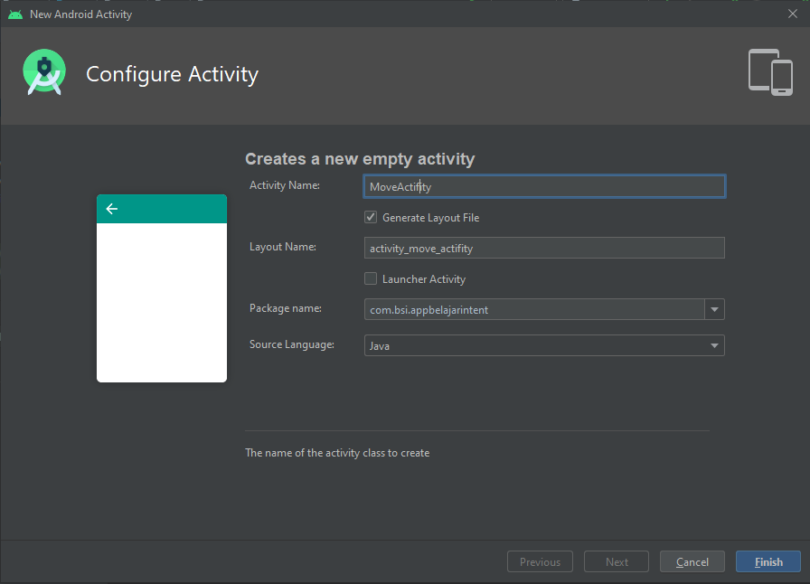Close the New Android Activity dialog

coord(793,14)
